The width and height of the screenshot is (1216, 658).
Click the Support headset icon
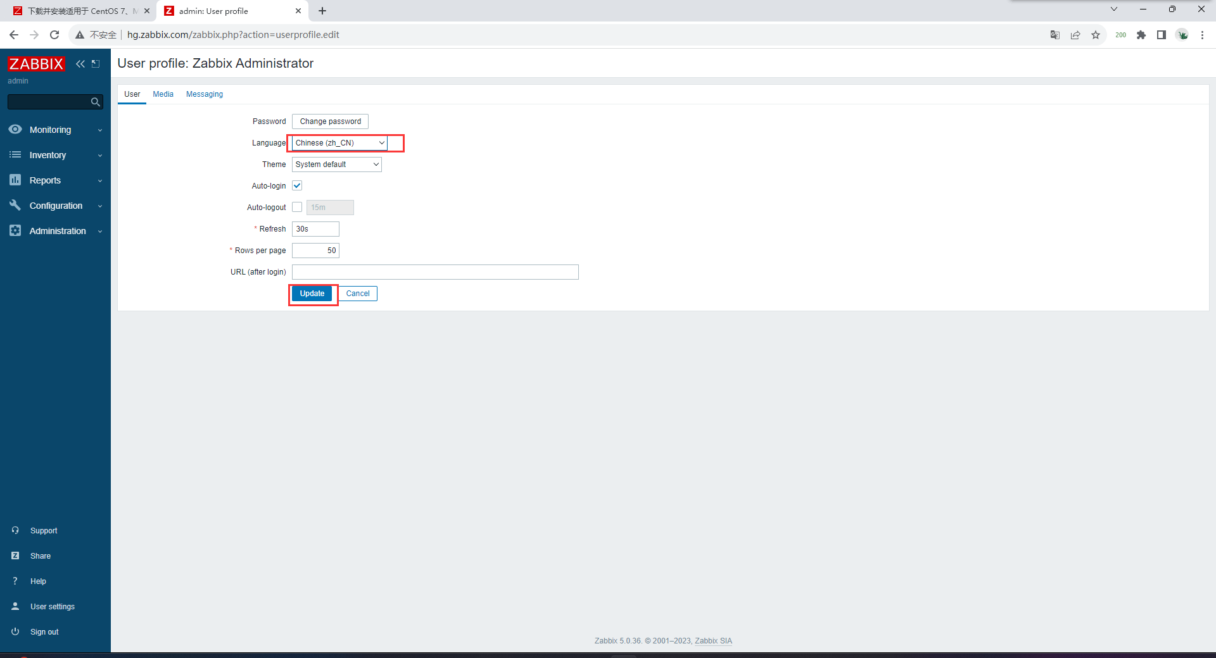pos(15,530)
